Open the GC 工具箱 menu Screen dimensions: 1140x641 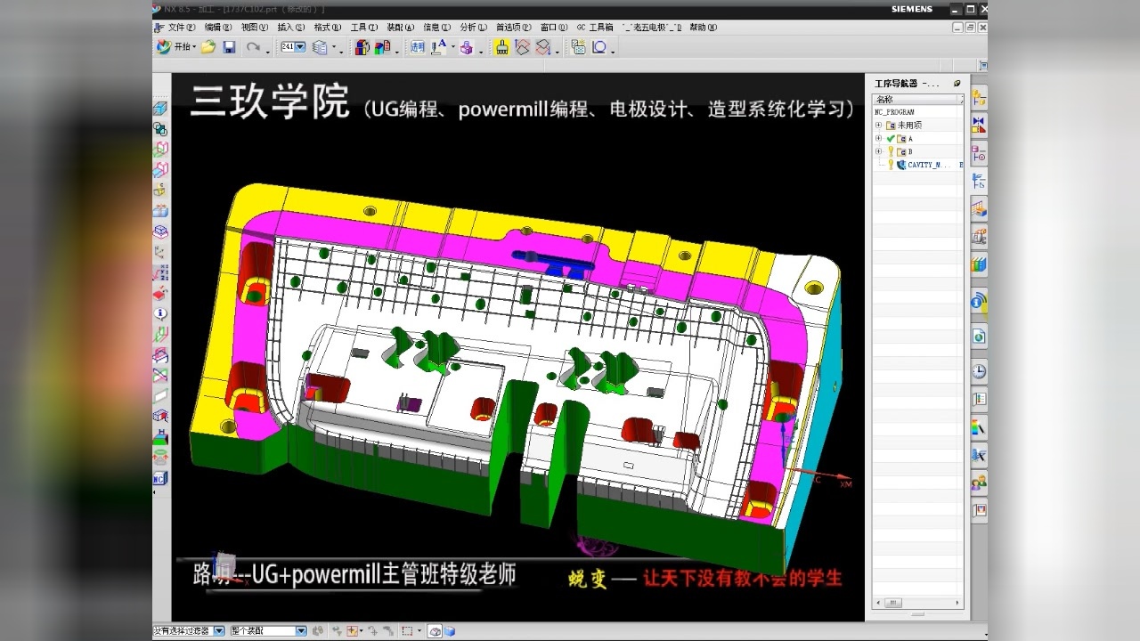click(x=595, y=28)
